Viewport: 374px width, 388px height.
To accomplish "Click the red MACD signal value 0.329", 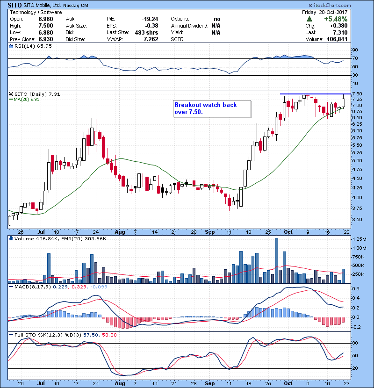I will (79, 287).
